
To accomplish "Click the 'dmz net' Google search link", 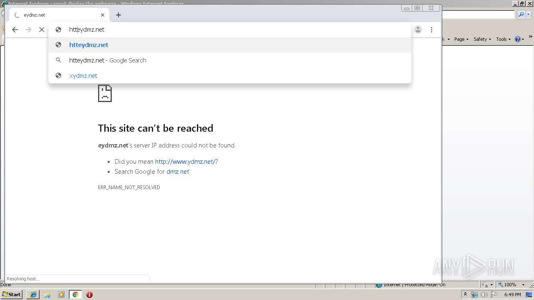I will 178,172.
